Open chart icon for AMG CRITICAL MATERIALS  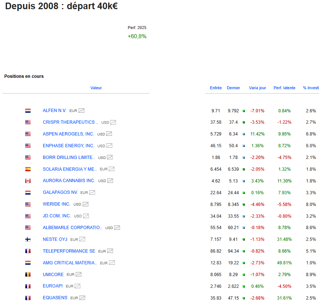(112, 263)
